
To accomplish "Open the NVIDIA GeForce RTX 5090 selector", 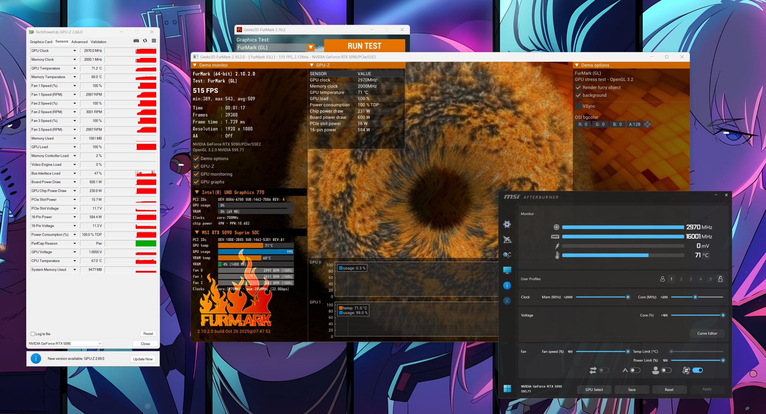I will coord(65,344).
